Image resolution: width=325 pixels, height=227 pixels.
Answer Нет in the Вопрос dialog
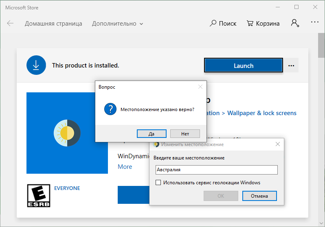[185, 133]
